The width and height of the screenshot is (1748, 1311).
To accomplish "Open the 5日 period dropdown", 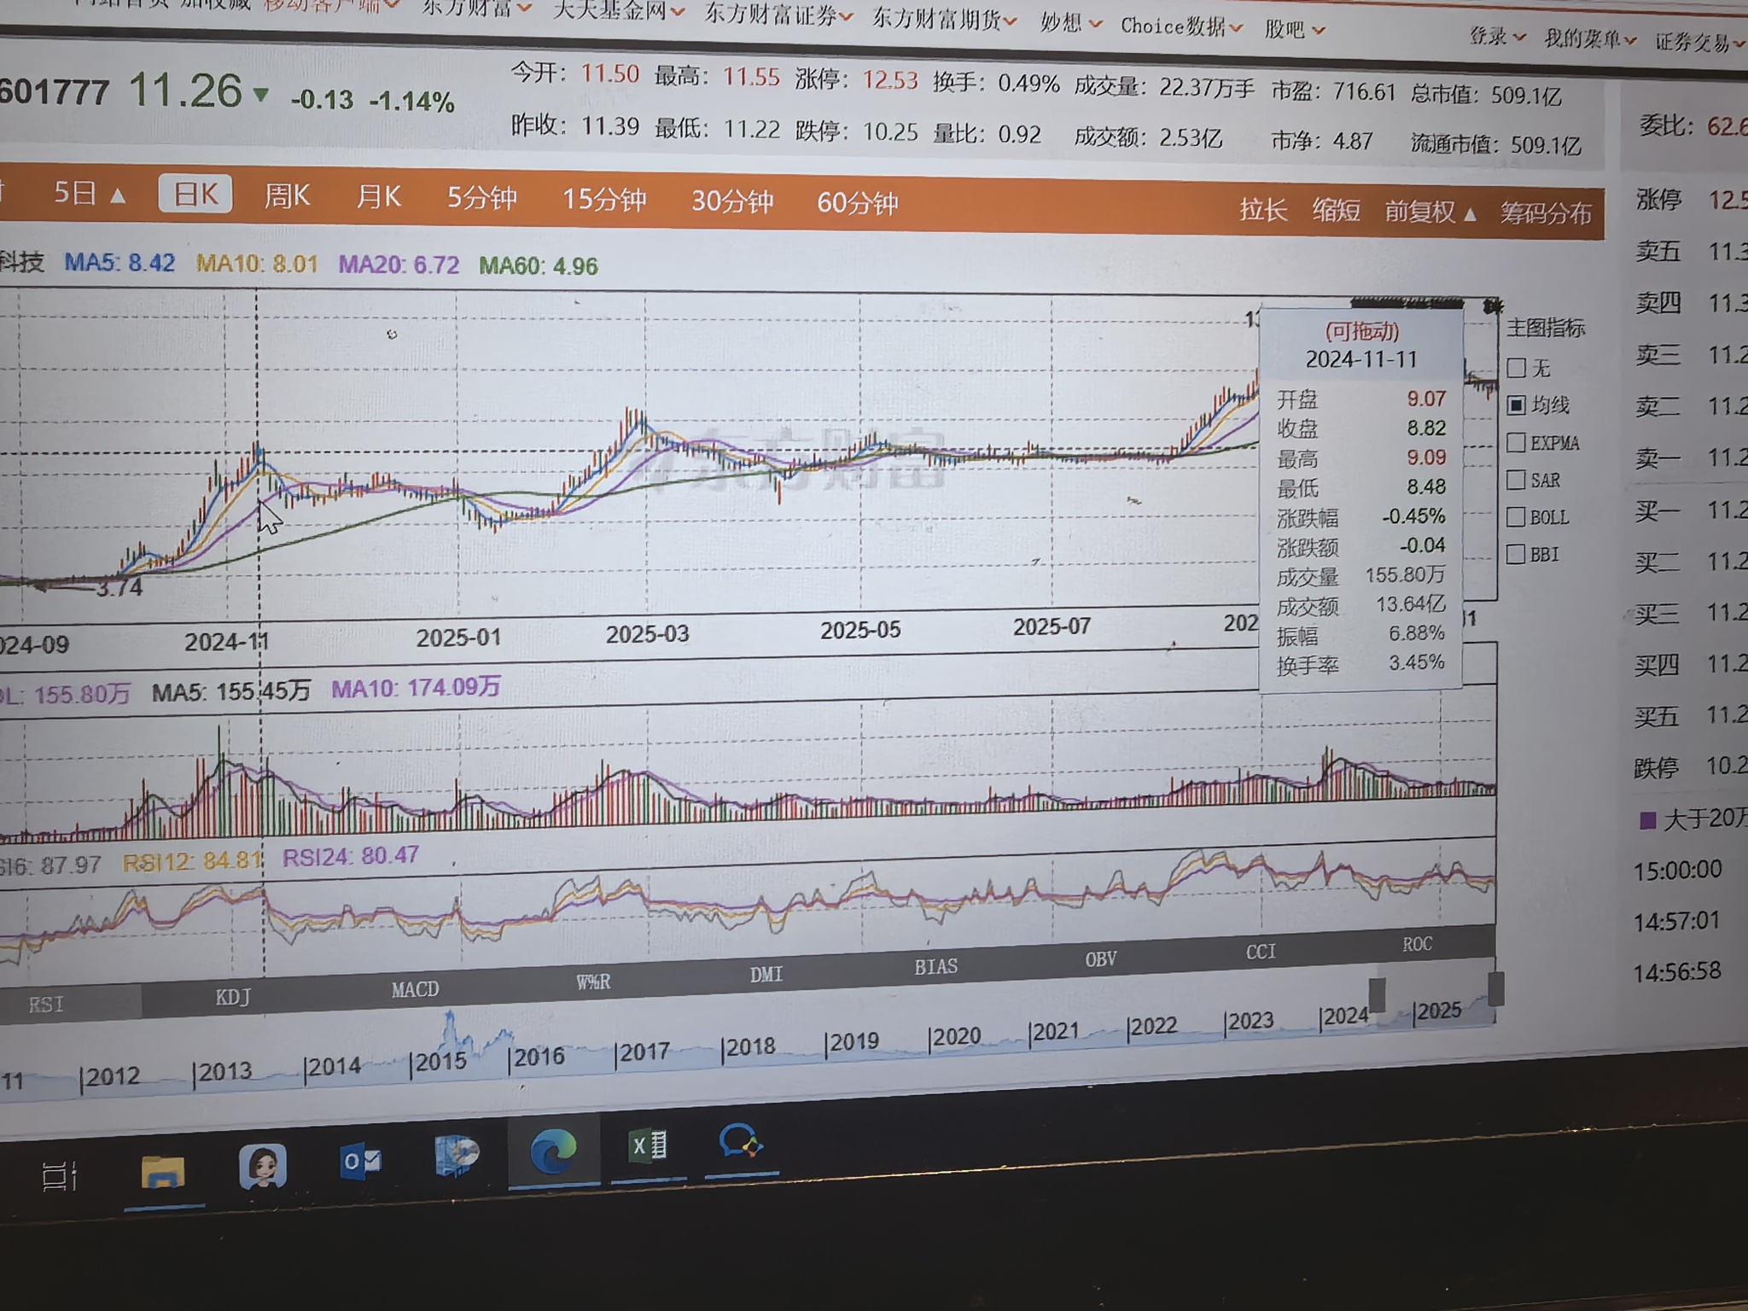I will [x=89, y=194].
